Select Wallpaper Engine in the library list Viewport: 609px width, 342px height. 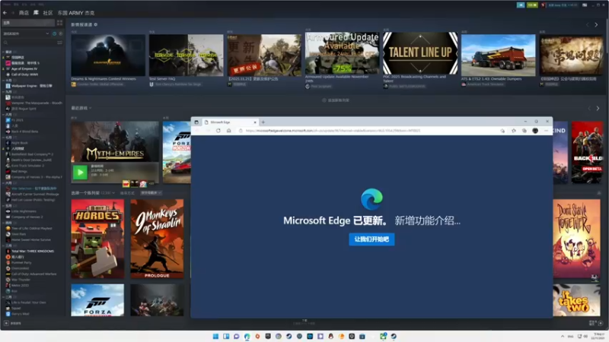[x=31, y=86]
